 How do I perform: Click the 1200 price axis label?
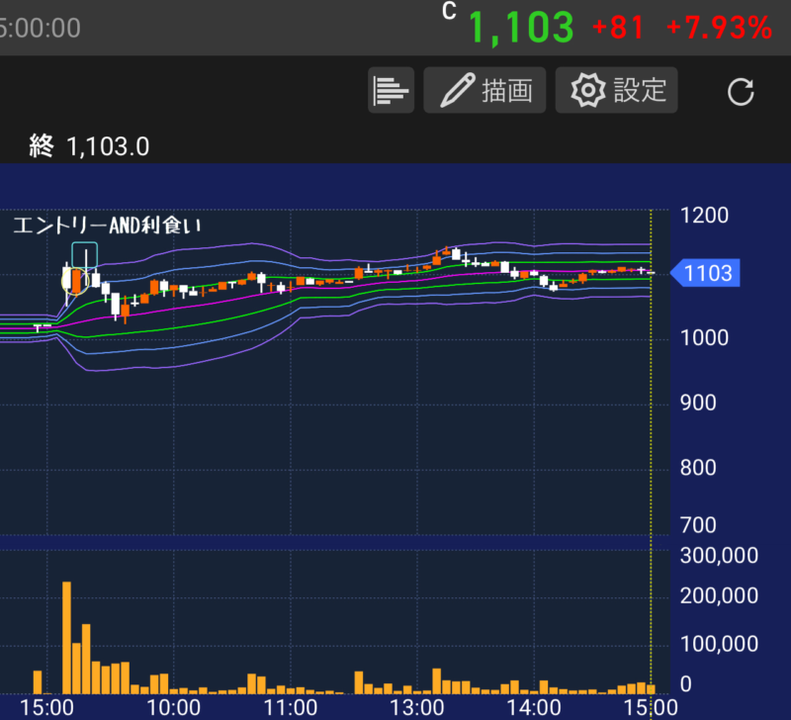(x=704, y=216)
